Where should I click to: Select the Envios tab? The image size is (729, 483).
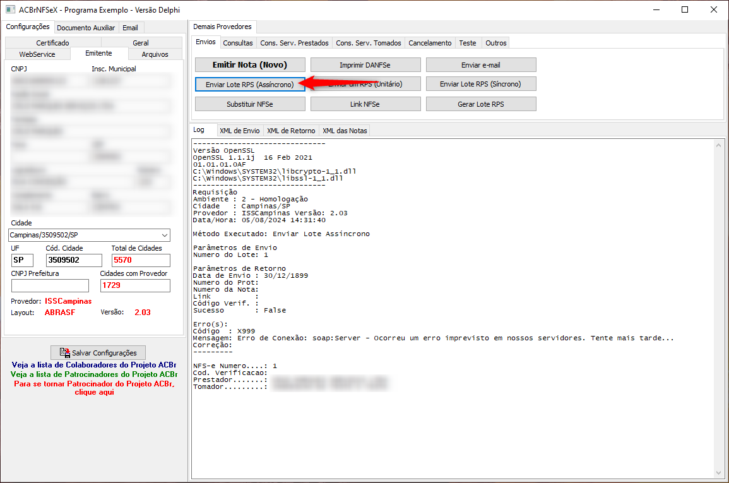(x=206, y=42)
